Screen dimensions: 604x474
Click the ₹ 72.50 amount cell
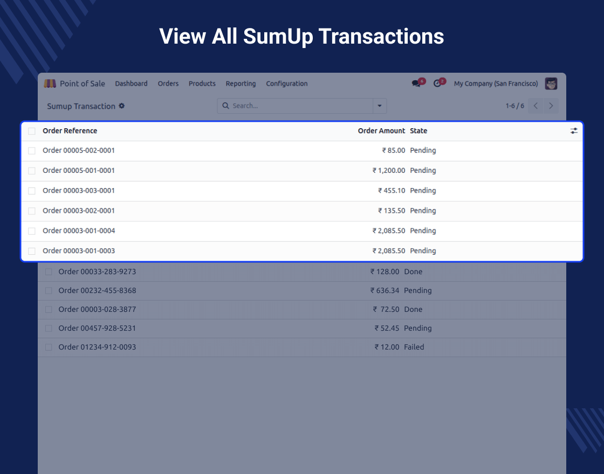[386, 309]
